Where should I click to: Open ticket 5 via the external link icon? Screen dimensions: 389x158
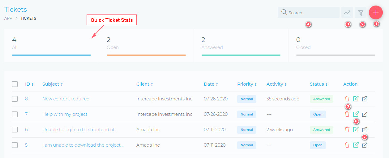[x=365, y=145]
